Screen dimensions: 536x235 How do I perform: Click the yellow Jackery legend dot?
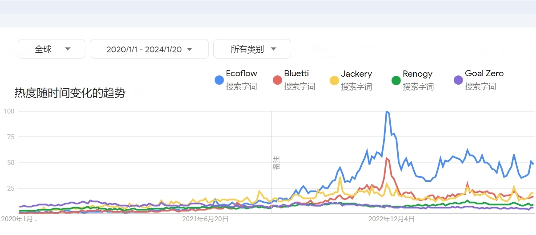tap(334, 80)
